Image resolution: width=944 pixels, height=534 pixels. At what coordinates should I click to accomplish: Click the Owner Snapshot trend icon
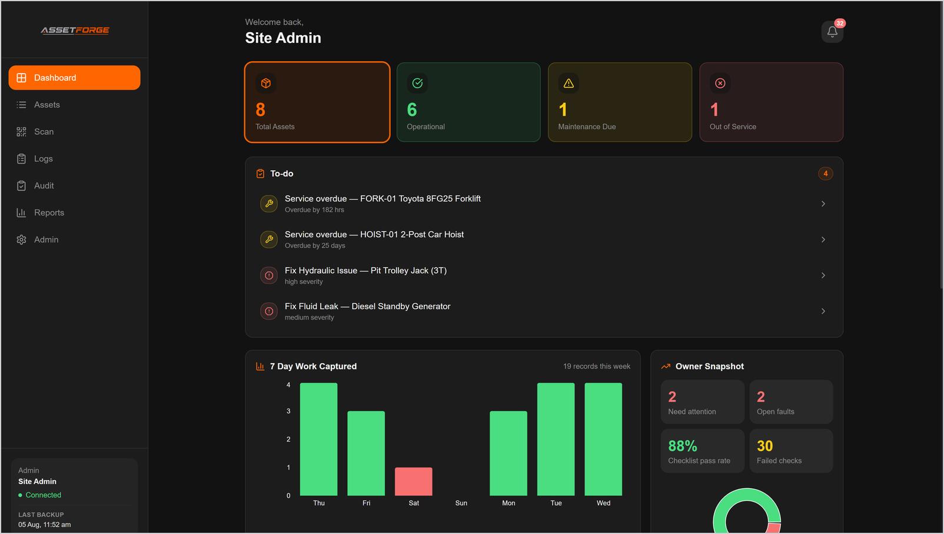coord(666,366)
